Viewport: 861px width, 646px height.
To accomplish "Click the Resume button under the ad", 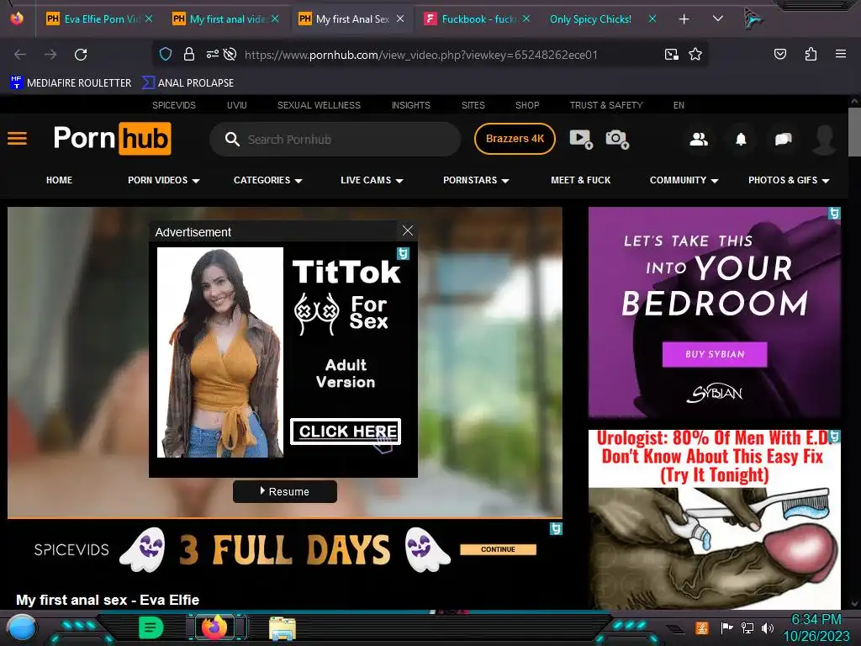I will point(284,491).
